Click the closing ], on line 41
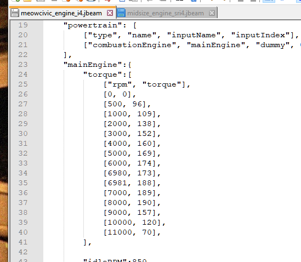This screenshot has width=301, height=262. coord(87,242)
